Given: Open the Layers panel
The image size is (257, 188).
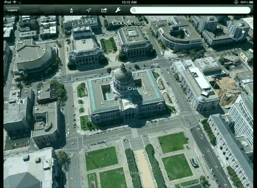Looking at the screenshot, I should 13,10.
